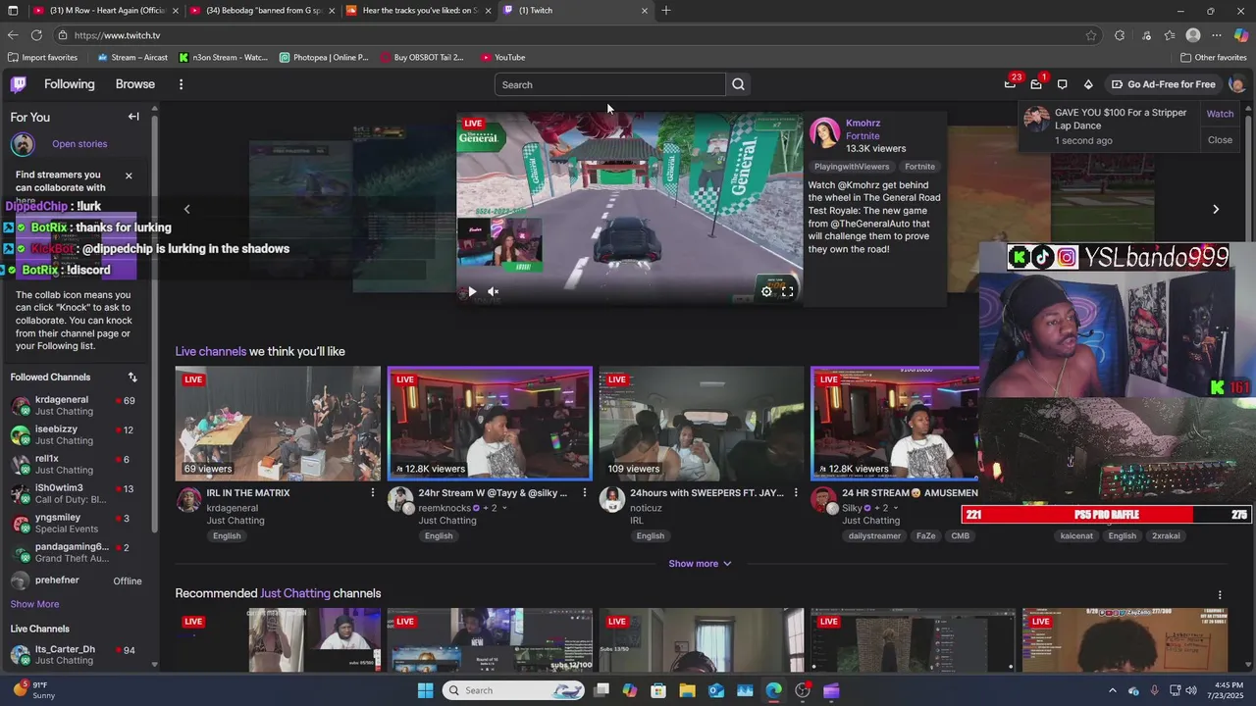Open Photopea bookmark
Viewport: 1256px width, 706px height.
click(324, 57)
